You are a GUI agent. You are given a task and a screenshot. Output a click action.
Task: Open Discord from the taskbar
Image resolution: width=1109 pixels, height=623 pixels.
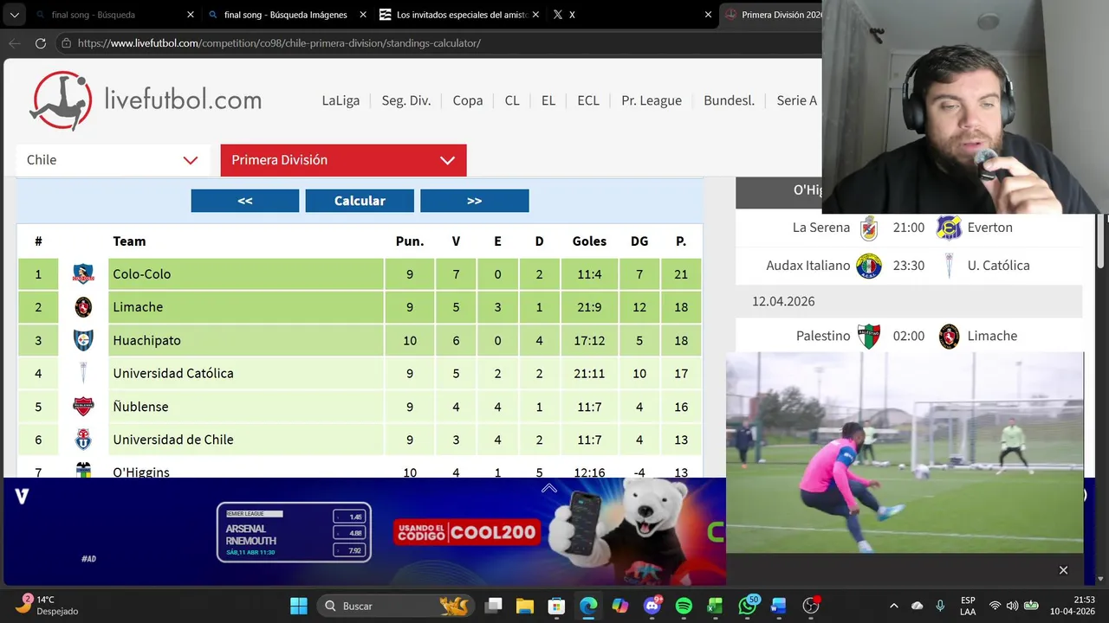(x=652, y=606)
